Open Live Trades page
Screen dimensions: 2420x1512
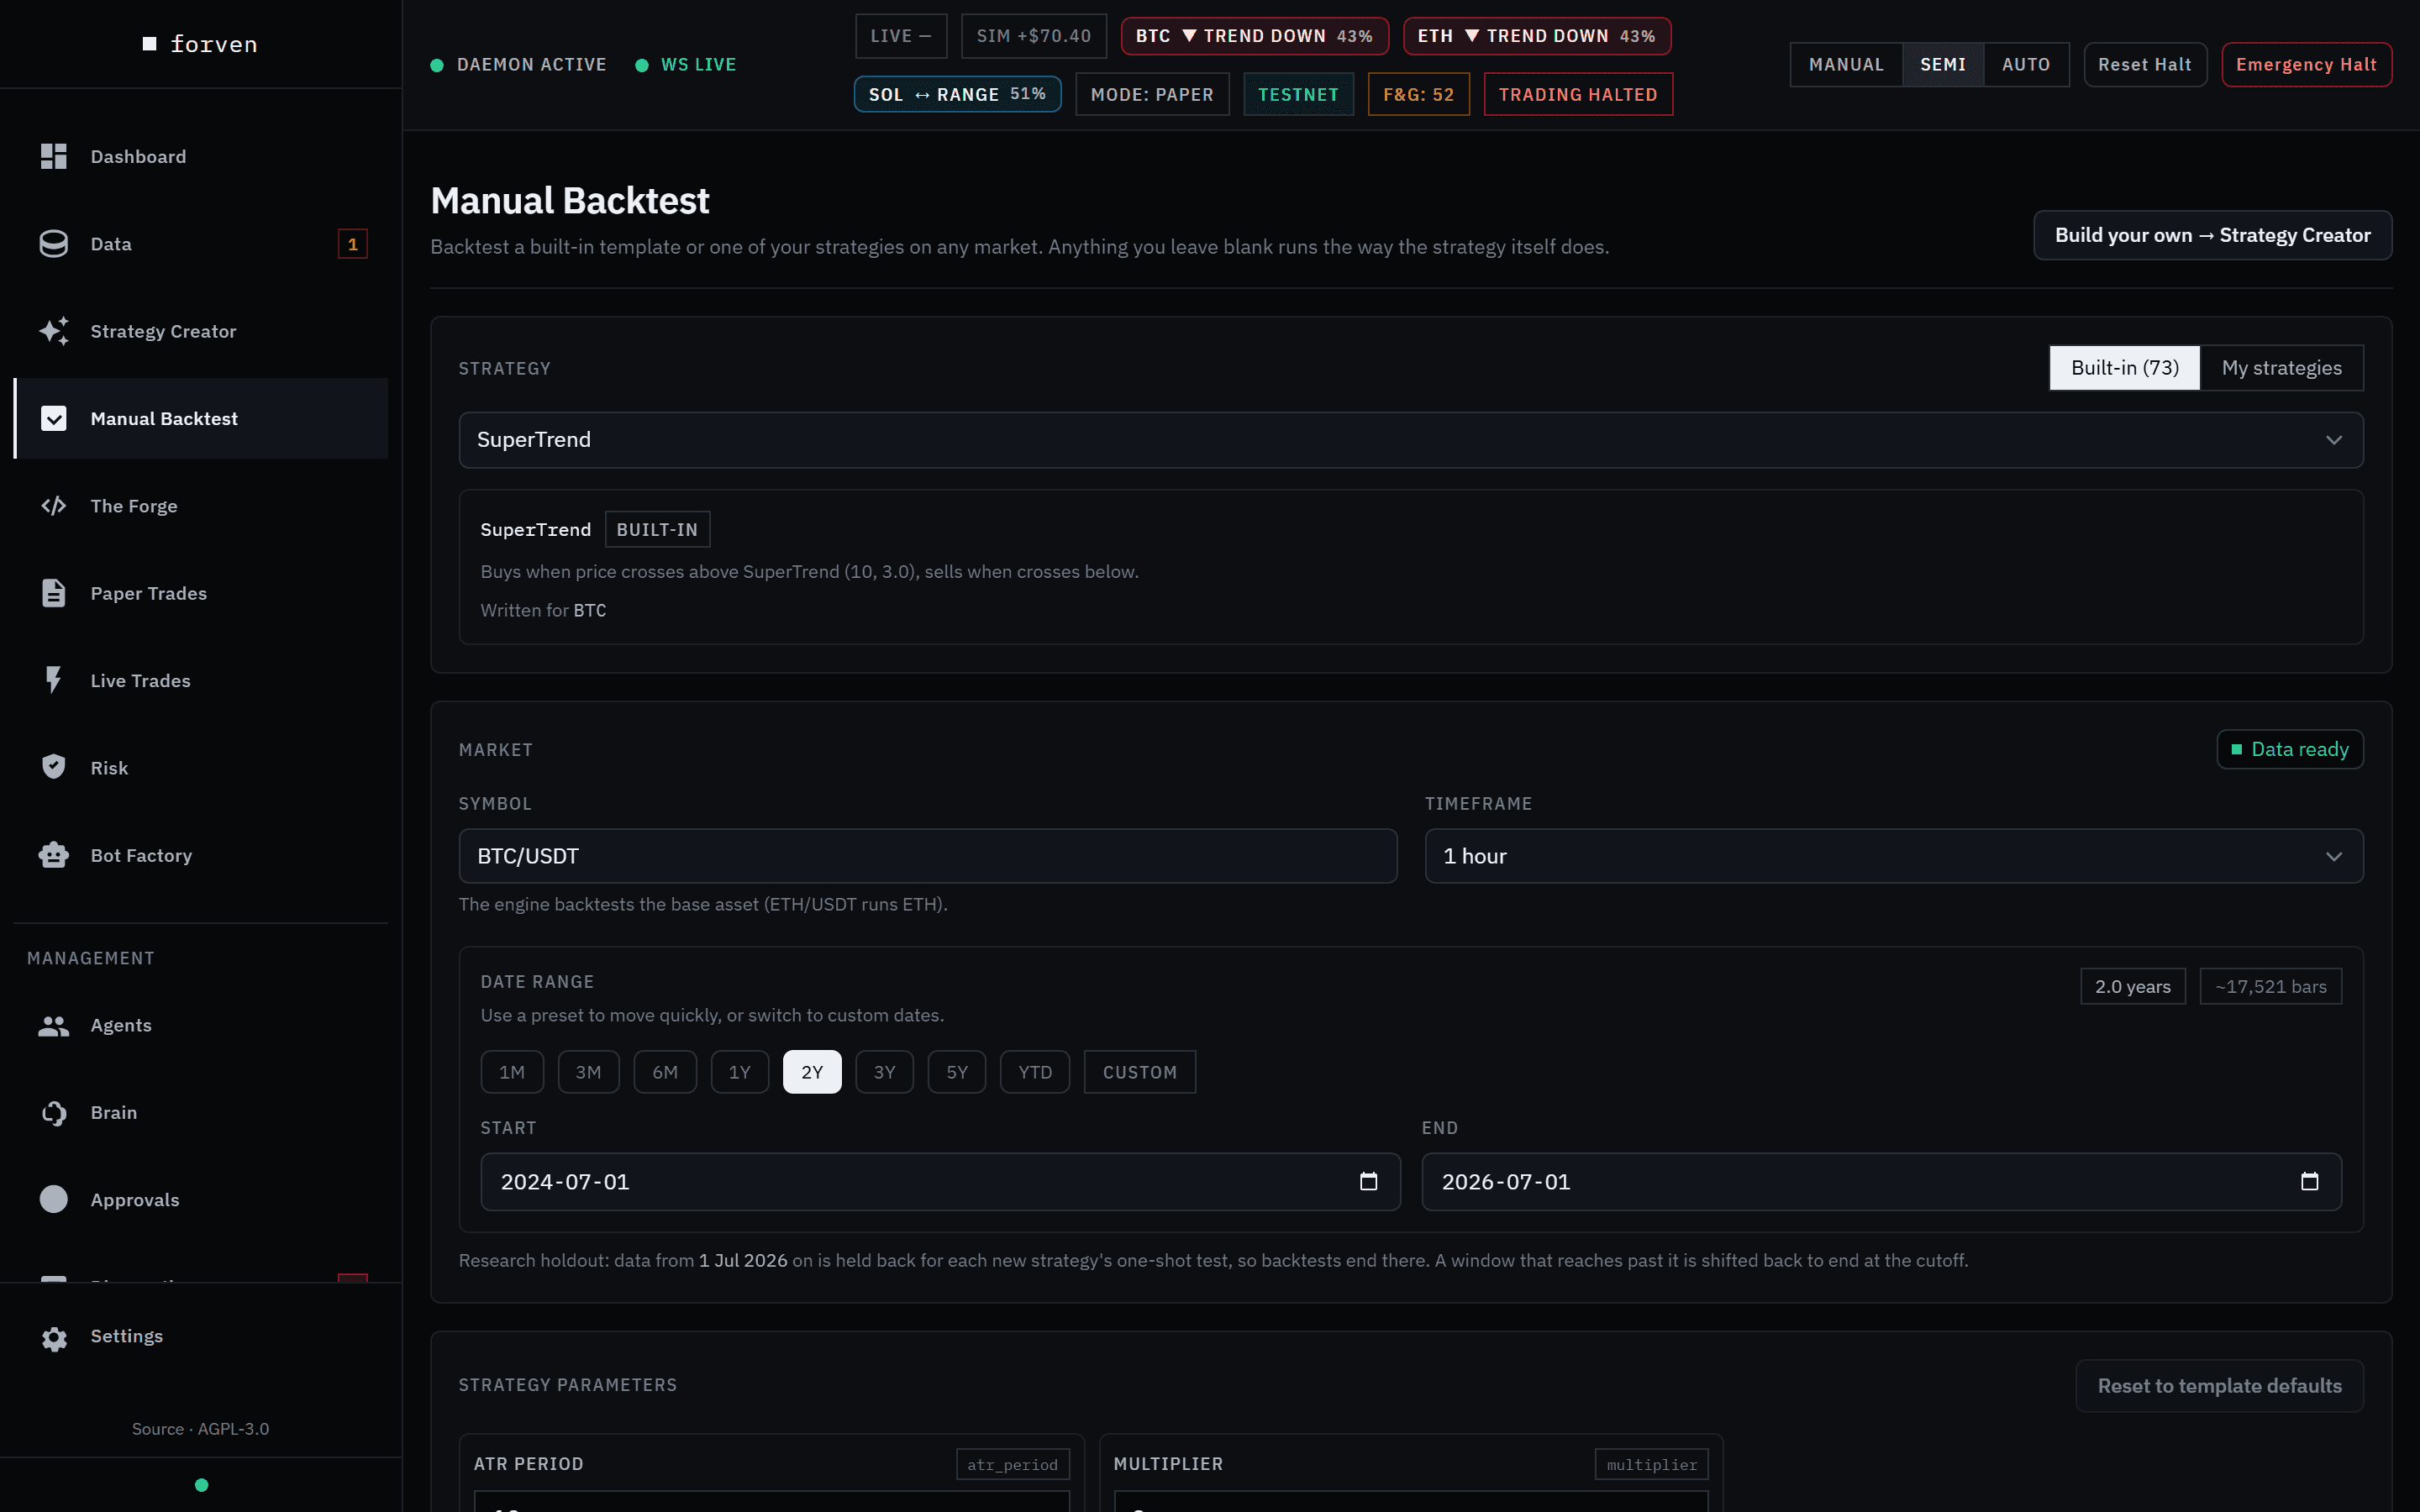point(201,680)
